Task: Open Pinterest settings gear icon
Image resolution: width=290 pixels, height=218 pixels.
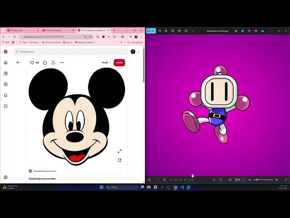Action: [5, 177]
